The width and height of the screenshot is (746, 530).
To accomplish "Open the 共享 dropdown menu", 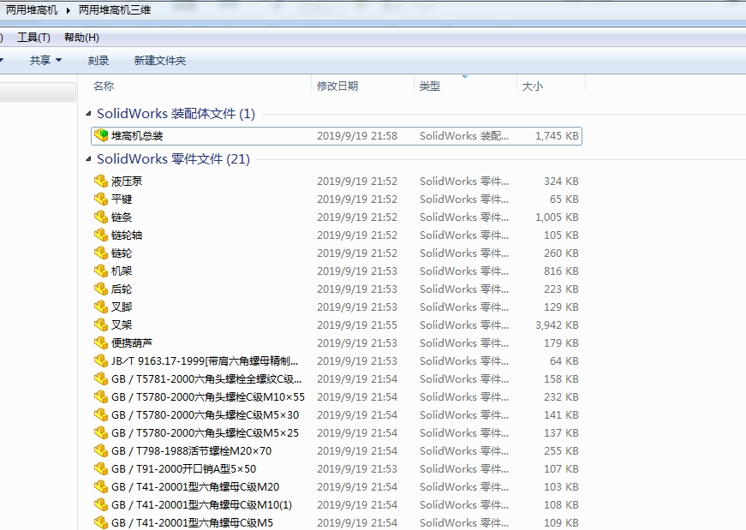I will pos(45,61).
